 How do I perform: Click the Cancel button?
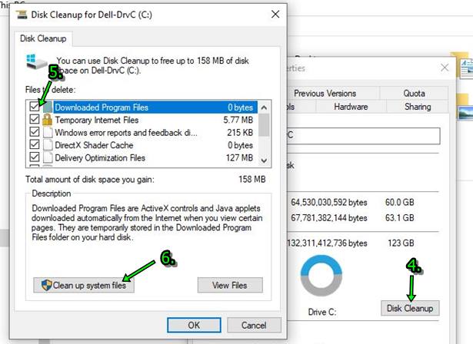click(254, 326)
